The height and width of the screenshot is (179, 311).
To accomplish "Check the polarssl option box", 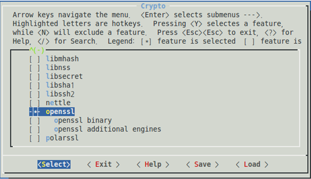I will click(x=35, y=138).
